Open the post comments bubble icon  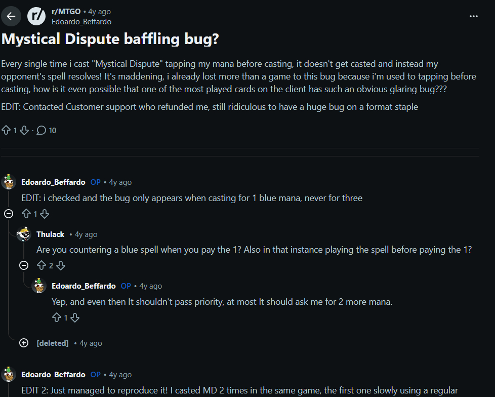click(x=42, y=131)
